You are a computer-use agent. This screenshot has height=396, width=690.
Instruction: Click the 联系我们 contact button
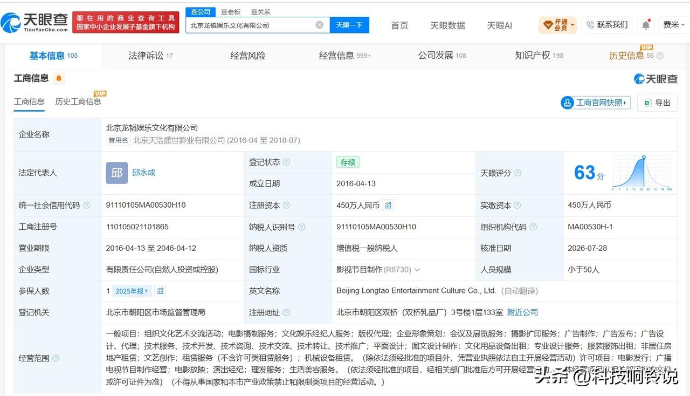tap(607, 25)
